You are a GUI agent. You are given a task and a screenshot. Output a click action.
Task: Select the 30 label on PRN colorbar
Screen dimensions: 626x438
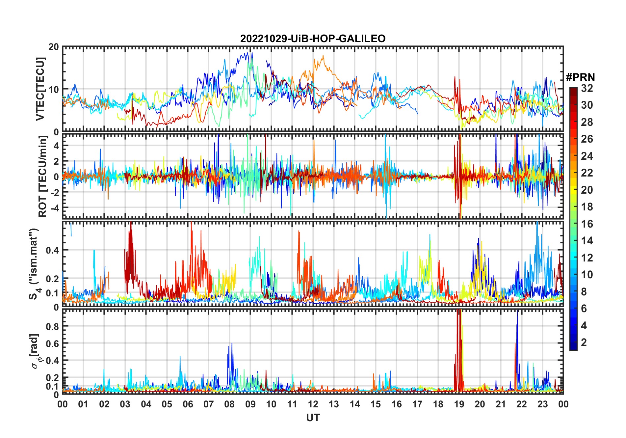[x=587, y=105]
